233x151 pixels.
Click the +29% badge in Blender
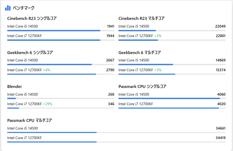click(48, 104)
